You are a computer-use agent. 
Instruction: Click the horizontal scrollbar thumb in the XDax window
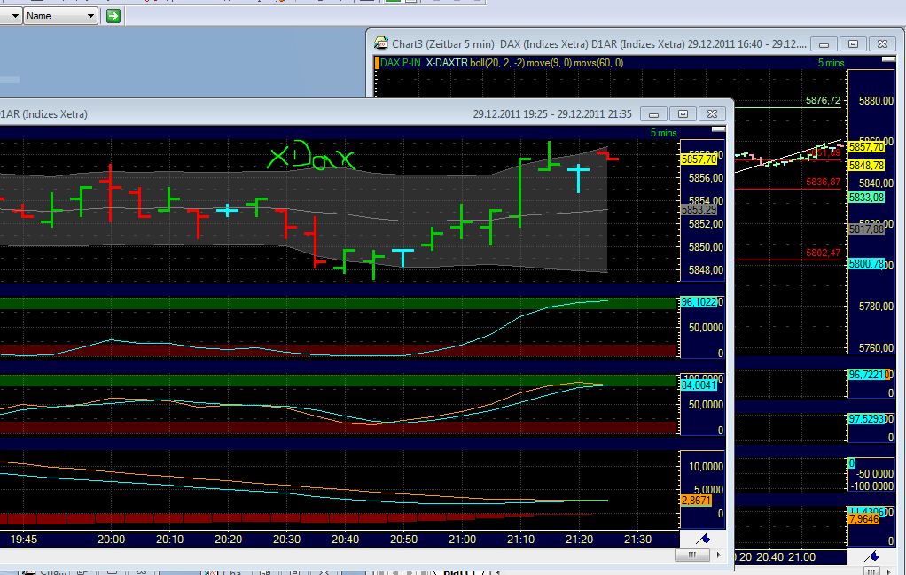pyautogui.click(x=691, y=554)
